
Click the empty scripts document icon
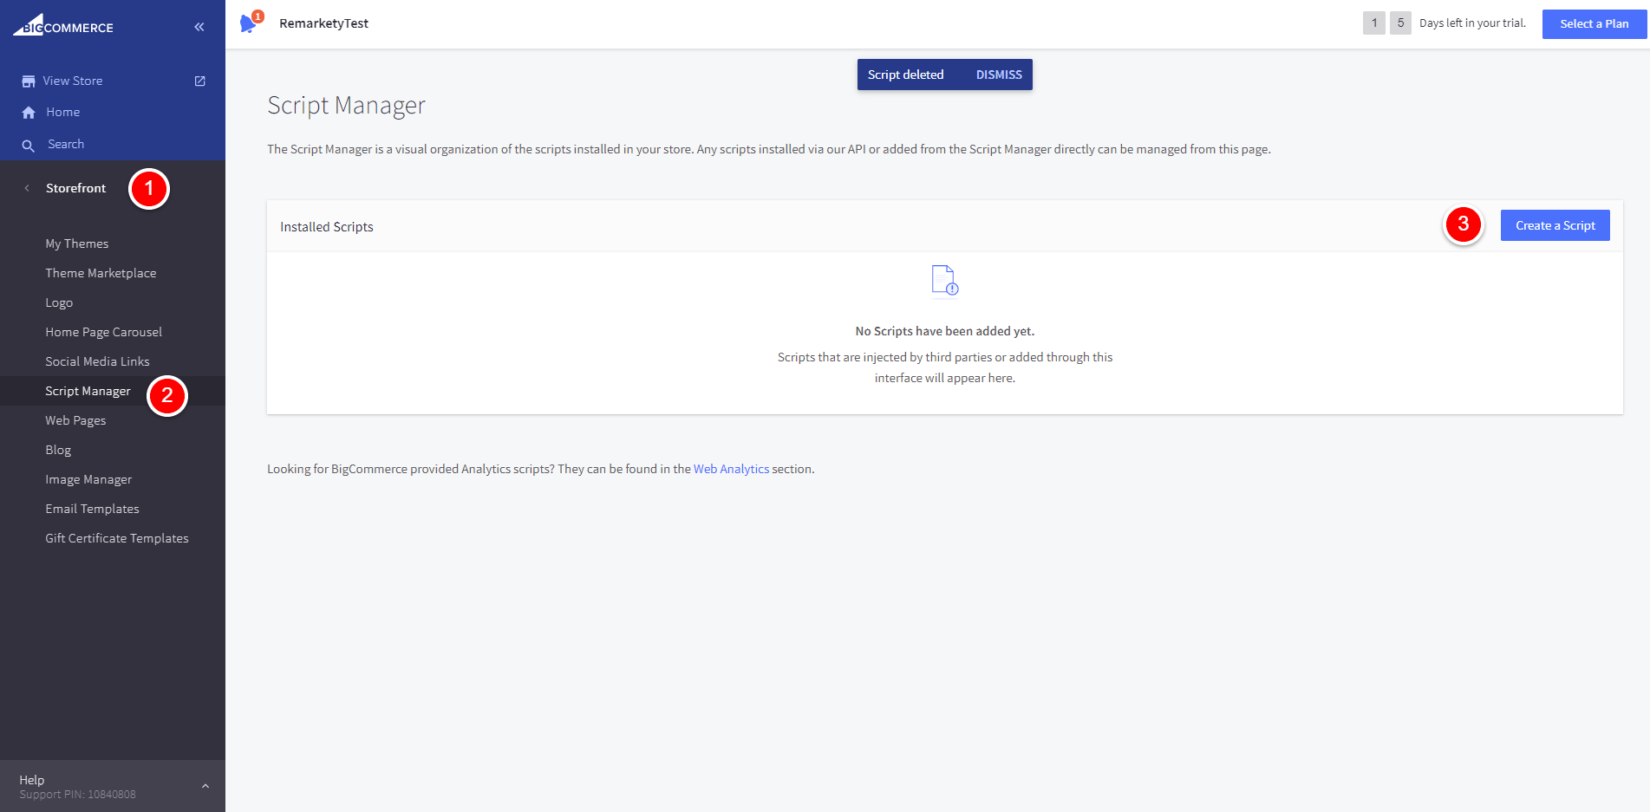coord(944,281)
